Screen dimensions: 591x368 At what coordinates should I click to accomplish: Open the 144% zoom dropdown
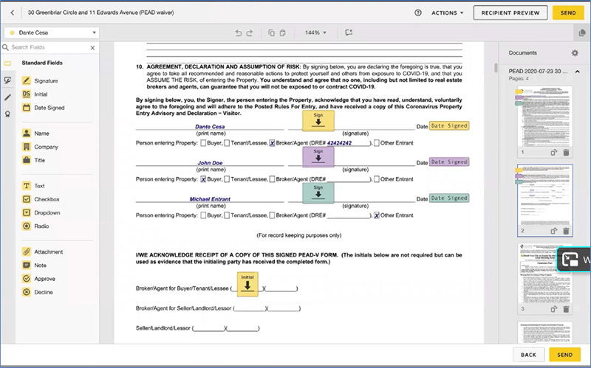click(x=315, y=32)
